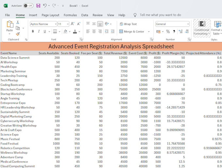This screenshot has width=222, height=168.
Task: Open Conditional Formatting menu
Action: [202, 28]
